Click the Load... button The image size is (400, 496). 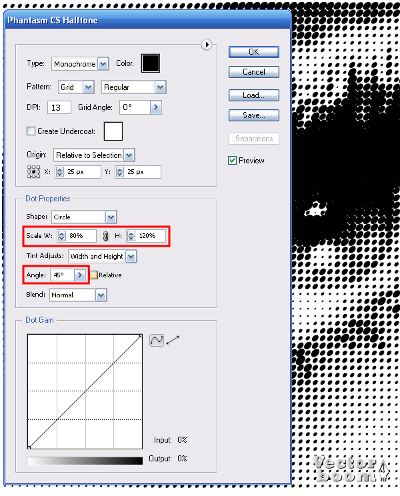254,95
